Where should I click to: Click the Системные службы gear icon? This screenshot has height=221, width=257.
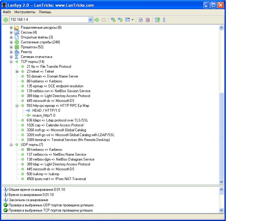click(x=17, y=42)
